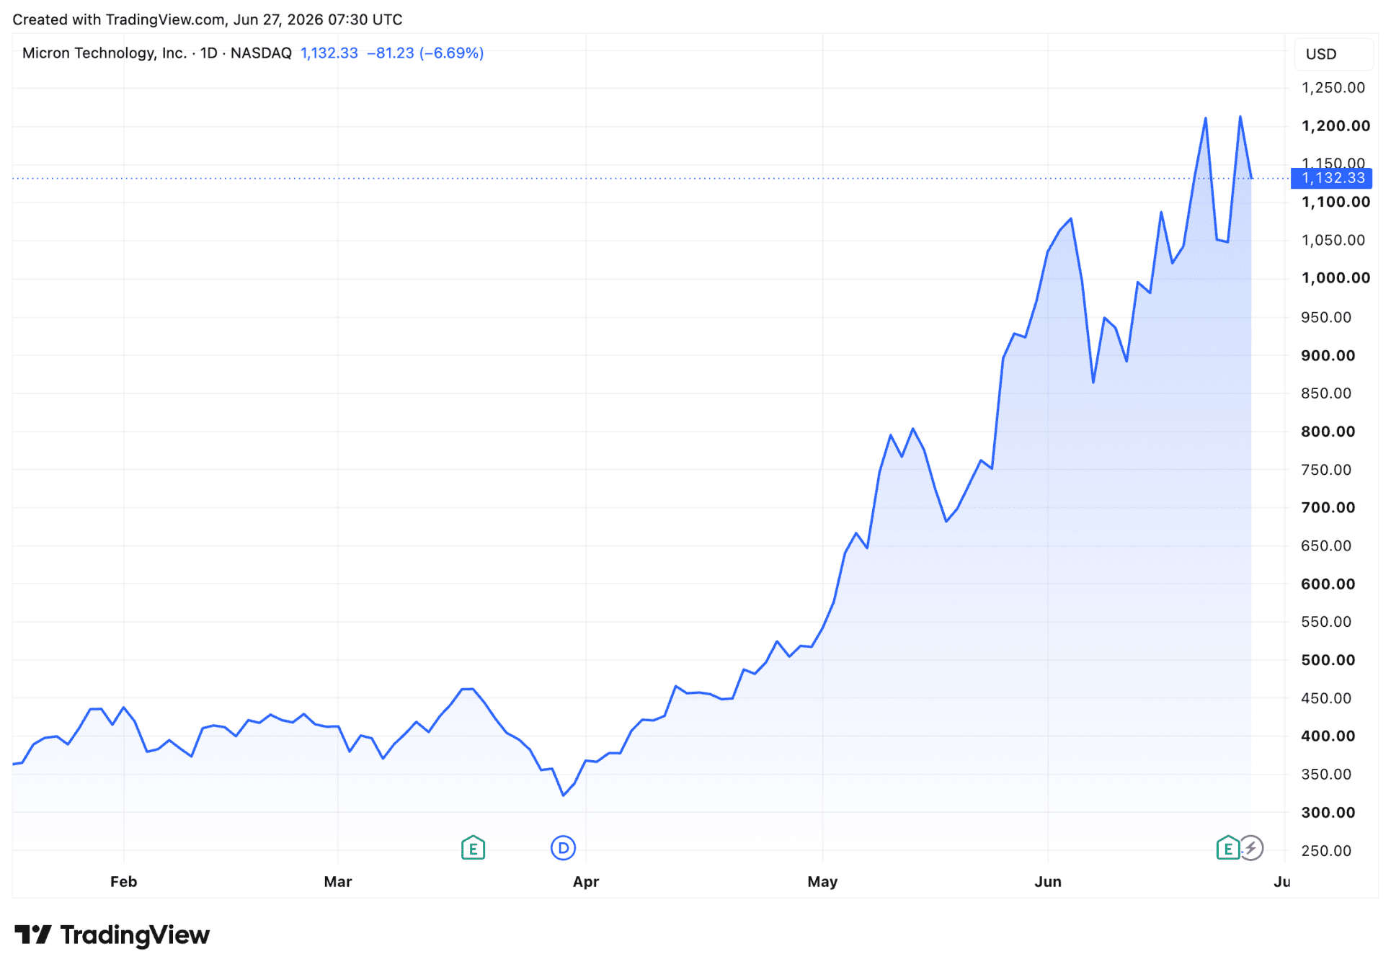The width and height of the screenshot is (1391, 972).
Task: Click the green earnings E marker in March
Action: pos(473,848)
